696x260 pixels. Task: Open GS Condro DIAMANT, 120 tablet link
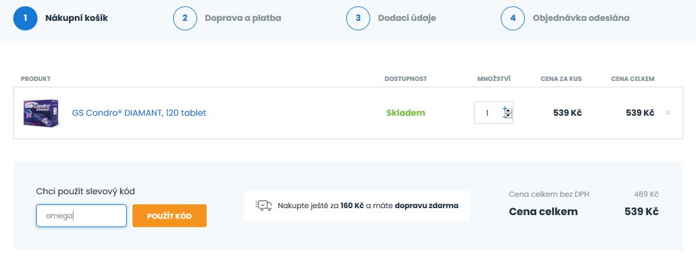[139, 113]
